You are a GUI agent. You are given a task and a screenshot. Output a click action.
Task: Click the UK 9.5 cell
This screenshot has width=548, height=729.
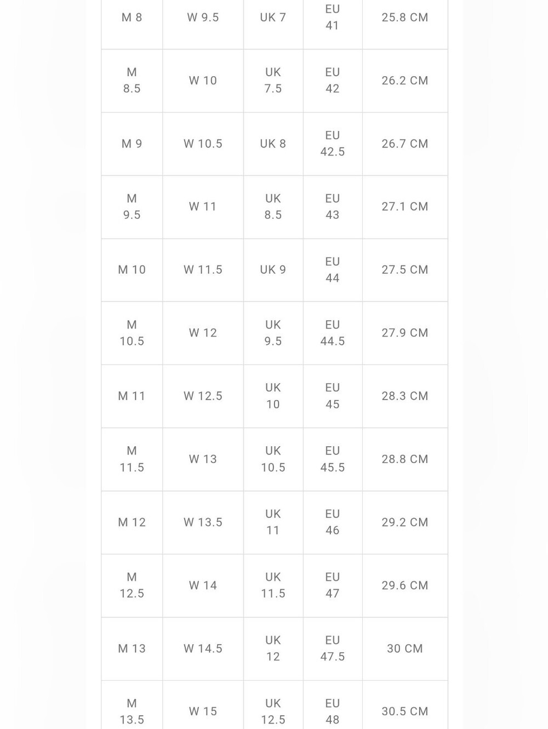pos(273,333)
